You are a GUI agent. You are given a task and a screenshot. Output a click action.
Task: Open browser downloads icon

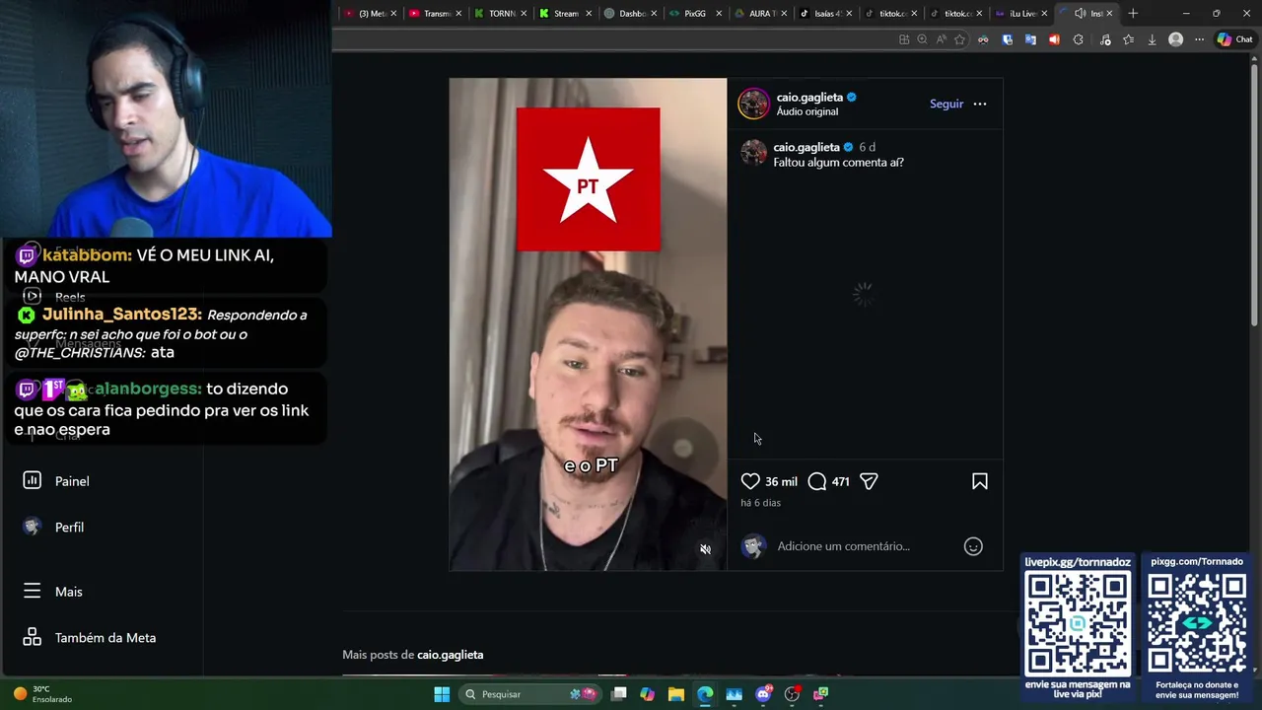1152,39
